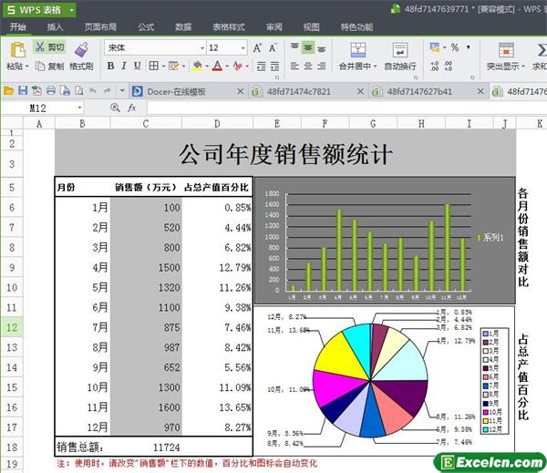Viewport: 547px width, 473px height.
Task: Toggle Underline formatting
Action: 138,66
